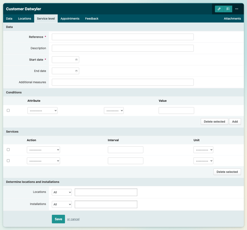
Task: Open the three-dots more options menu
Action: (237, 9)
